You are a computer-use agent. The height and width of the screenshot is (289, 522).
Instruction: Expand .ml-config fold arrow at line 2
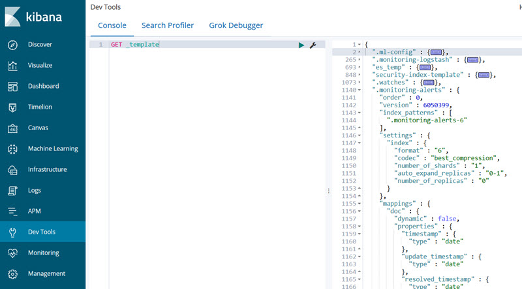[360, 52]
